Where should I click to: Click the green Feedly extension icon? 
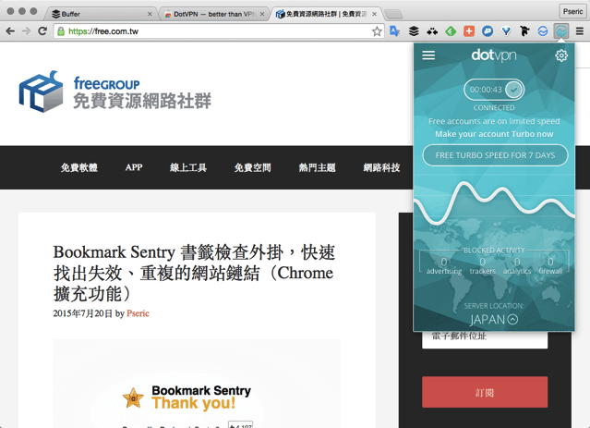451,31
